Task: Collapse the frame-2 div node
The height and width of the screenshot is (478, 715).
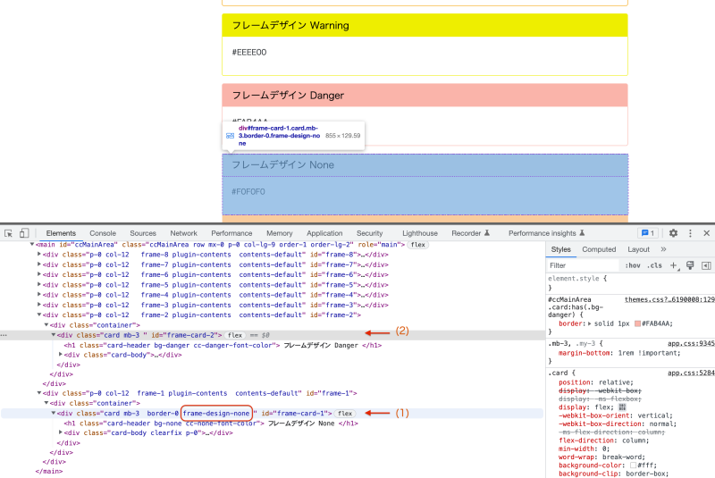Action: 39,314
